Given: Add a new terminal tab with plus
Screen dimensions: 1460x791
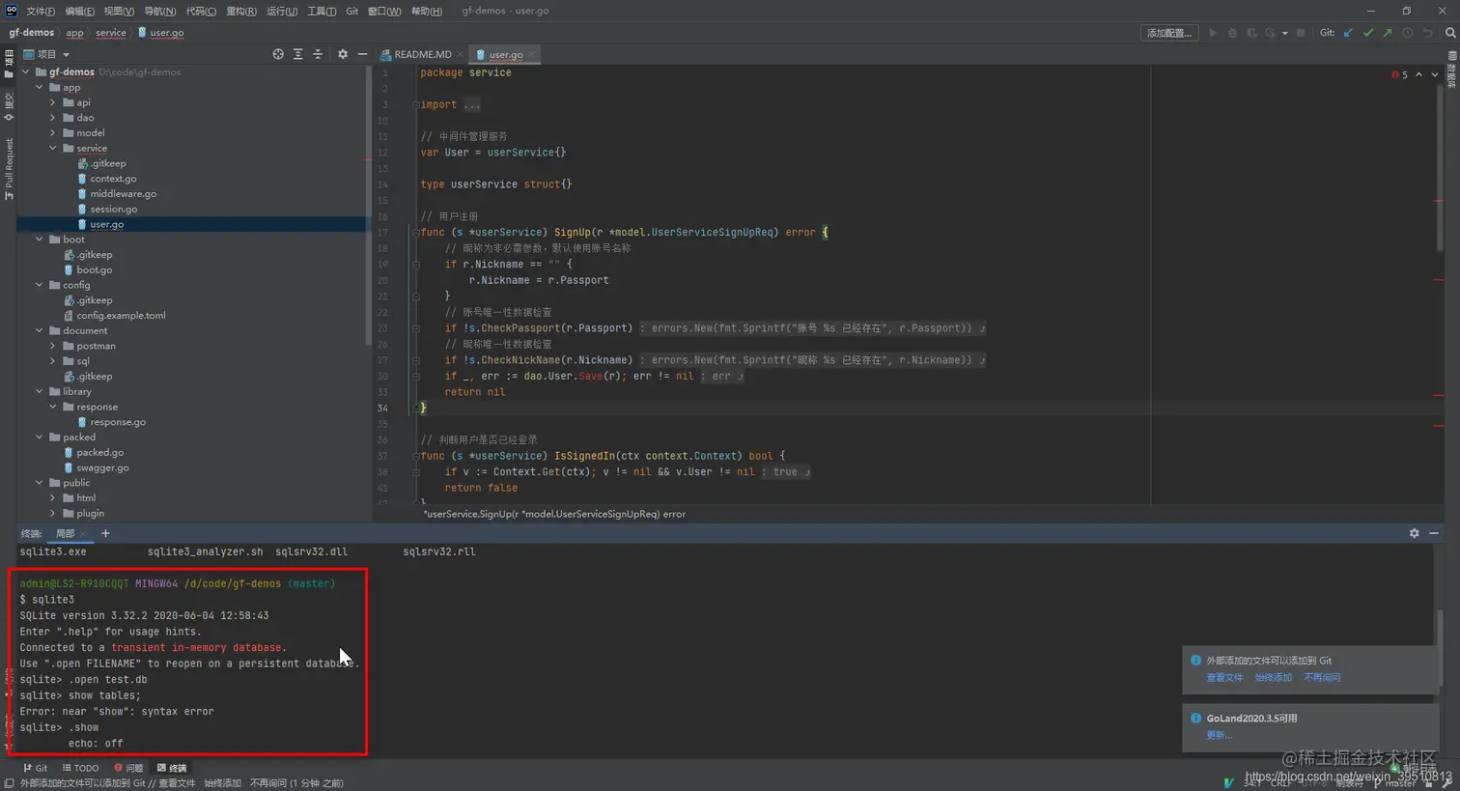Looking at the screenshot, I should [x=105, y=533].
